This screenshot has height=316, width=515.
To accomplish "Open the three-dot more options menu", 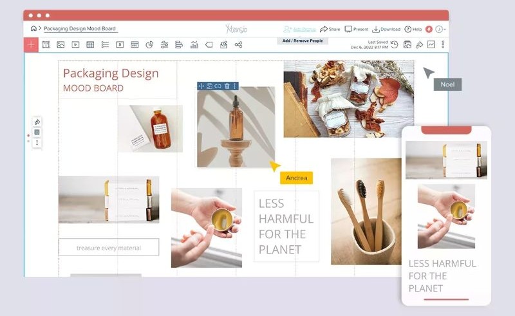I will click(443, 44).
